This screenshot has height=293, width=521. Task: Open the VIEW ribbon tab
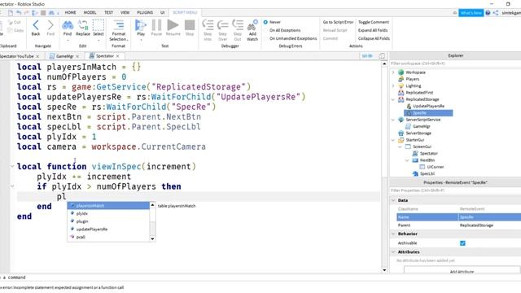pyautogui.click(x=125, y=13)
